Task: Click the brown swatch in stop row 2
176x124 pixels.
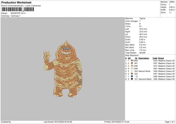Action: pos(132,63)
